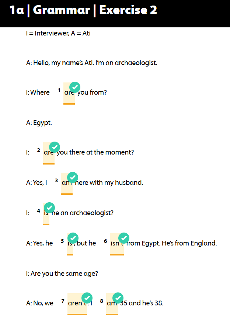This screenshot has width=230, height=315.
Task: Click the green checkmark on answer 5
Action: point(73,238)
